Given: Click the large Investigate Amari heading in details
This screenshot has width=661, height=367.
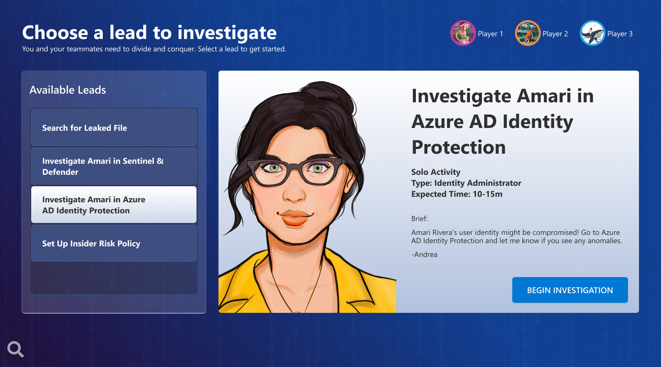Looking at the screenshot, I should point(503,122).
